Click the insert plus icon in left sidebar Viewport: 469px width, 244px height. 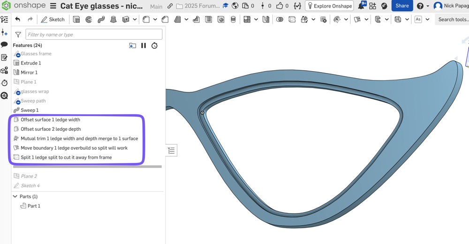coord(4,32)
